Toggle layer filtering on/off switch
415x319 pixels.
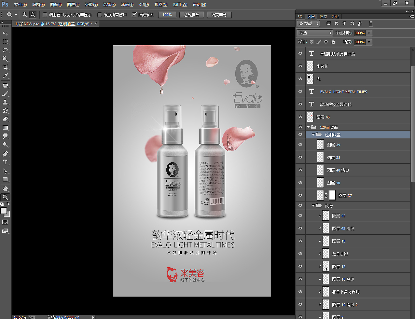[x=371, y=24]
